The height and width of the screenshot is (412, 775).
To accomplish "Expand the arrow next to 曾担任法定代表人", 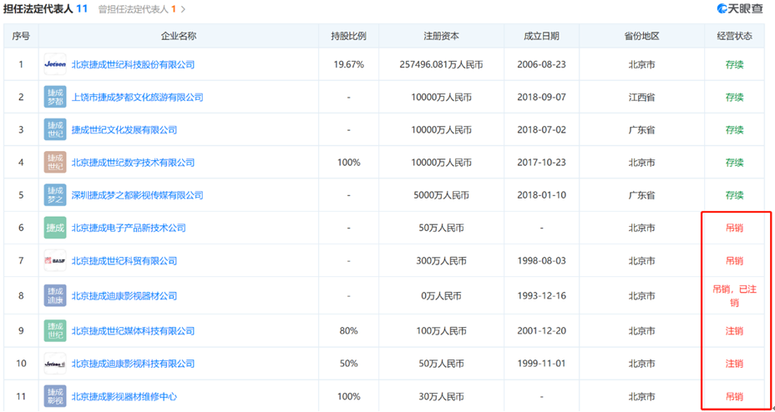I will point(184,9).
